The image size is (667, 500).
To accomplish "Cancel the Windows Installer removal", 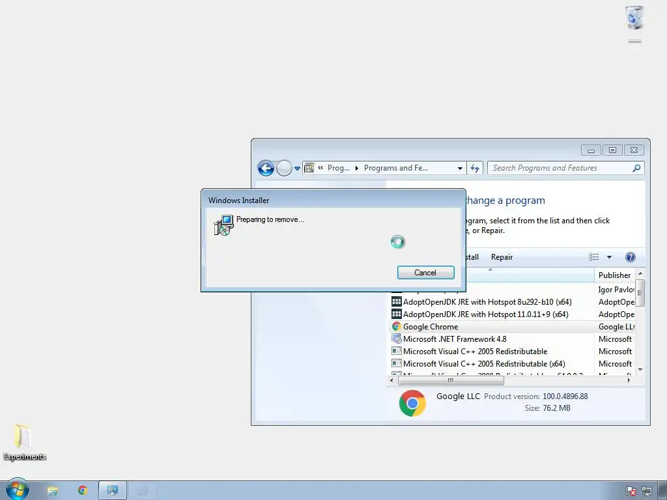I will coord(425,273).
